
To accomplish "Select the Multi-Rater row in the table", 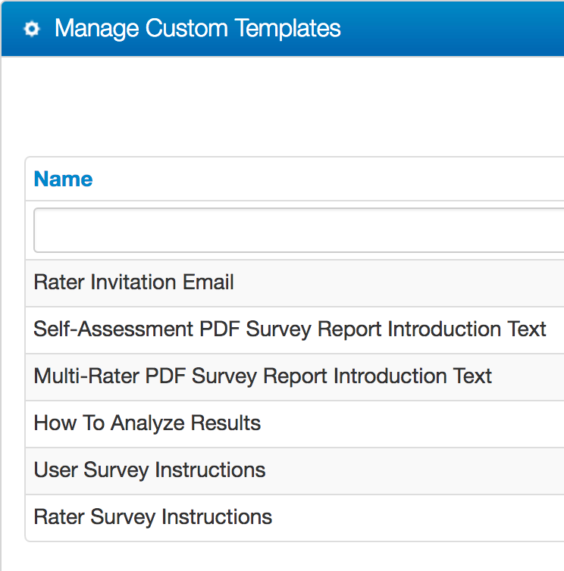I will tap(295, 377).
